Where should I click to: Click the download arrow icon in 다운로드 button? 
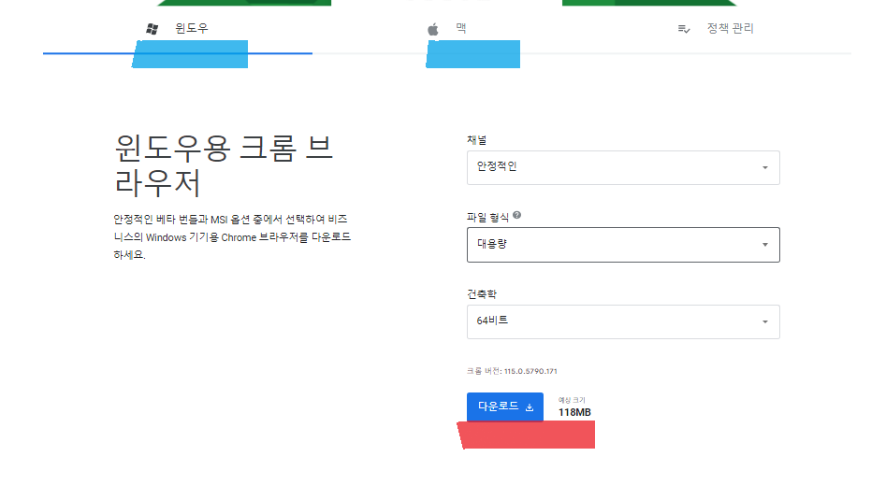click(530, 407)
